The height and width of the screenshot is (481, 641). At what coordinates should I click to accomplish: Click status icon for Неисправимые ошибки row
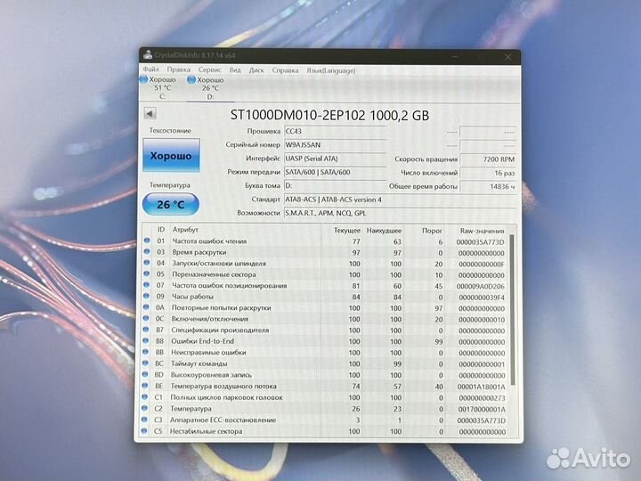(145, 352)
